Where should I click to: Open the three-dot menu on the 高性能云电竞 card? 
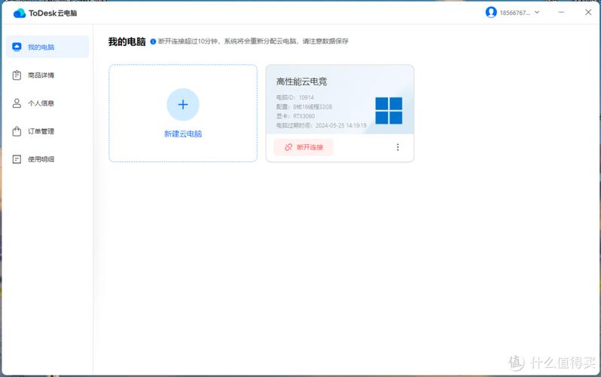point(398,147)
